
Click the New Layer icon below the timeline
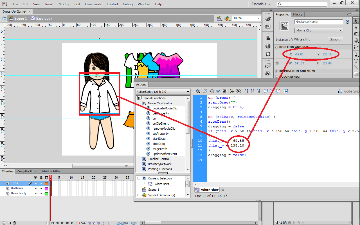coord(4,223)
